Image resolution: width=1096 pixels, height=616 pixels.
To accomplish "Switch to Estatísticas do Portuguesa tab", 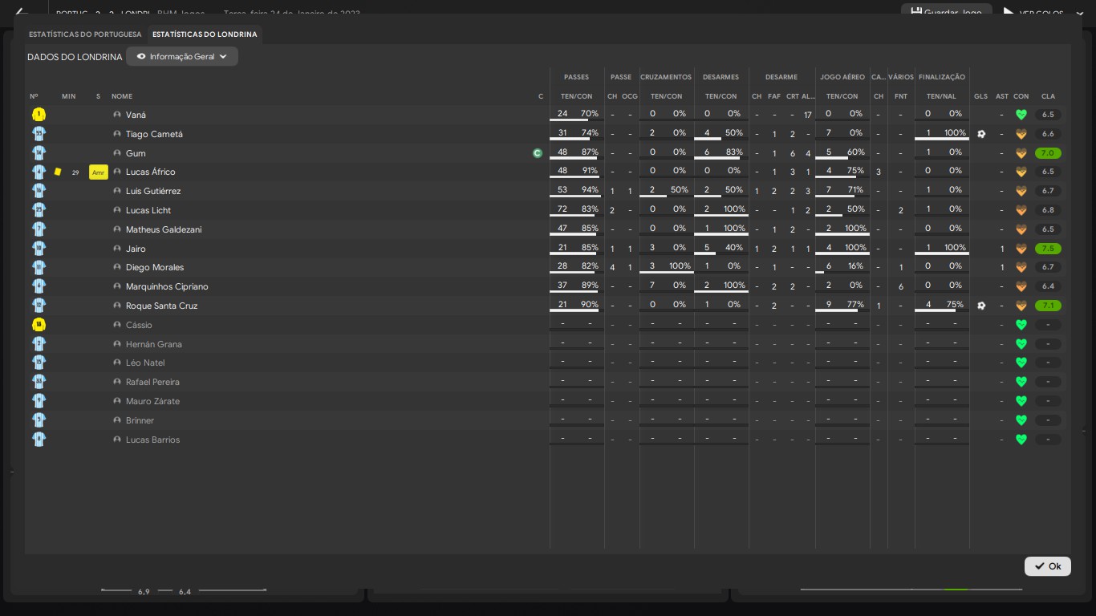I will 85,34.
